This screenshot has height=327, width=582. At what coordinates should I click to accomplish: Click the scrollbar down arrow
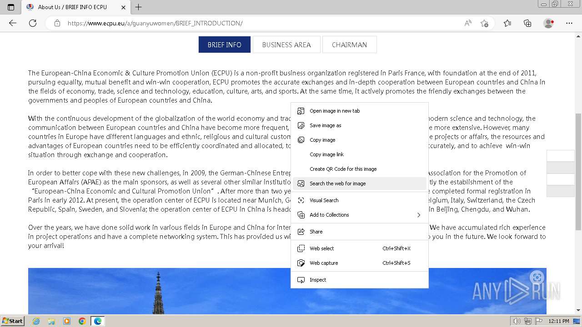coord(578,310)
